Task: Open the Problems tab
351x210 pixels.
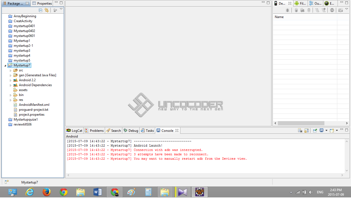Action: 94,130
